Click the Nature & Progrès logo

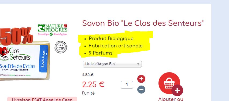click(53, 30)
